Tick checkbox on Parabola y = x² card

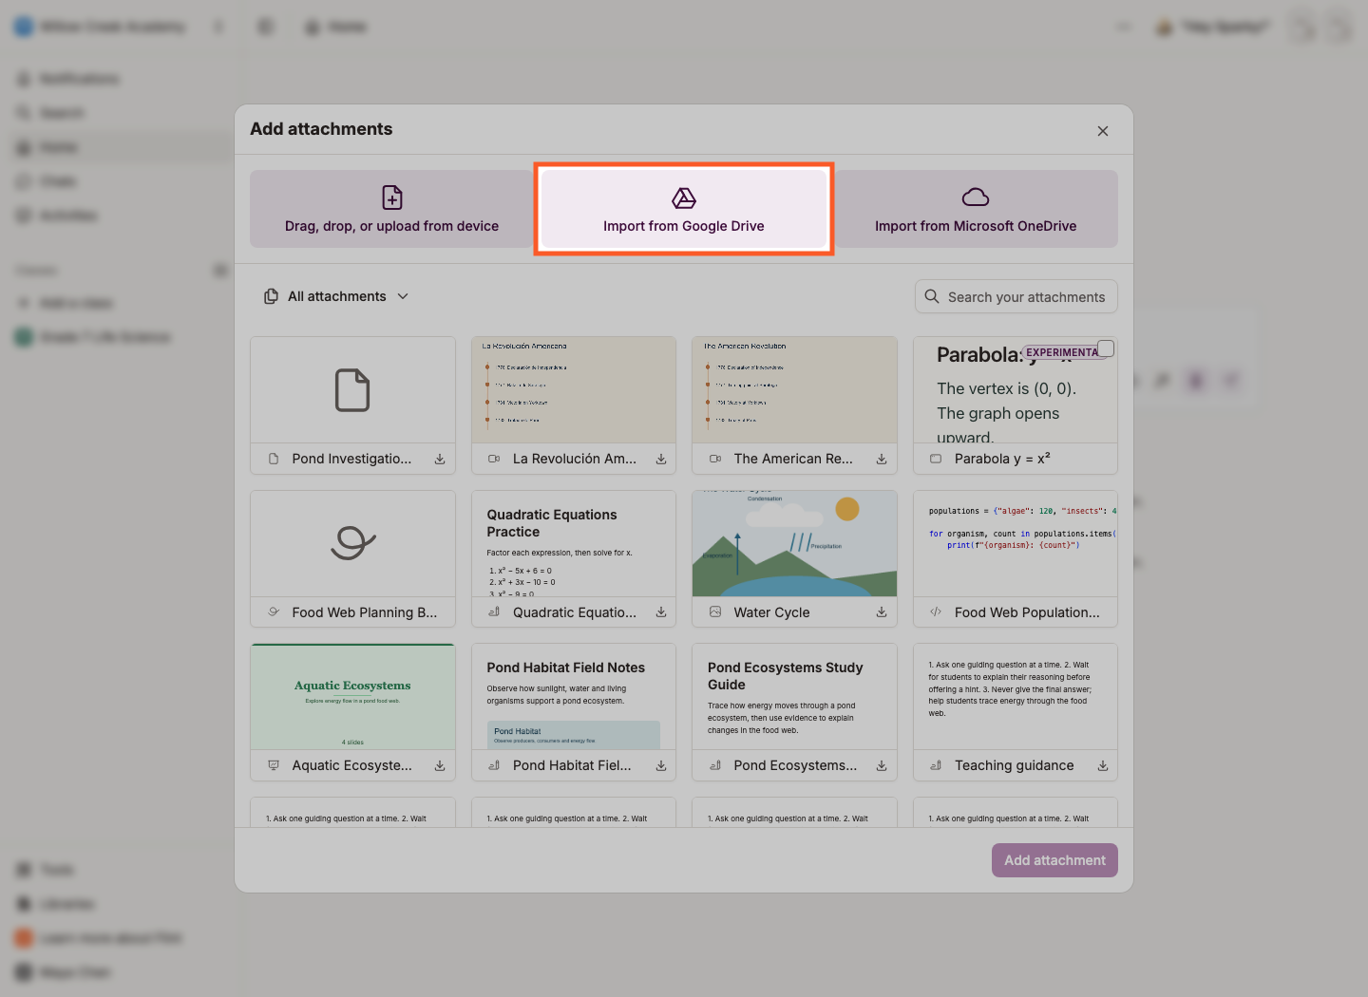[x=1106, y=348]
